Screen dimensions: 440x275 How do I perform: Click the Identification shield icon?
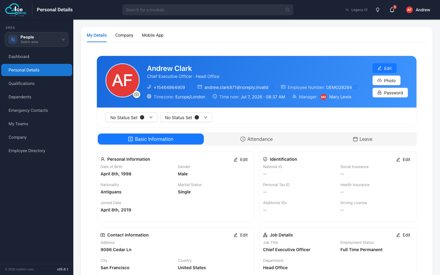pos(265,159)
